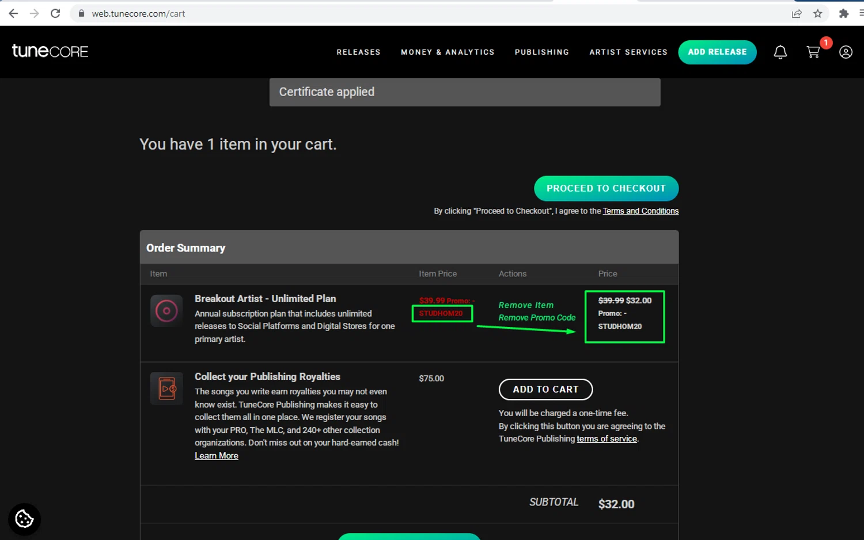Click the Certificate applied notice
Image resolution: width=864 pixels, height=540 pixels.
[465, 92]
